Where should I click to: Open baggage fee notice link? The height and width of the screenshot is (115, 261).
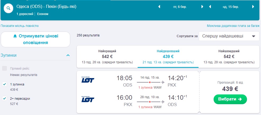(233, 26)
